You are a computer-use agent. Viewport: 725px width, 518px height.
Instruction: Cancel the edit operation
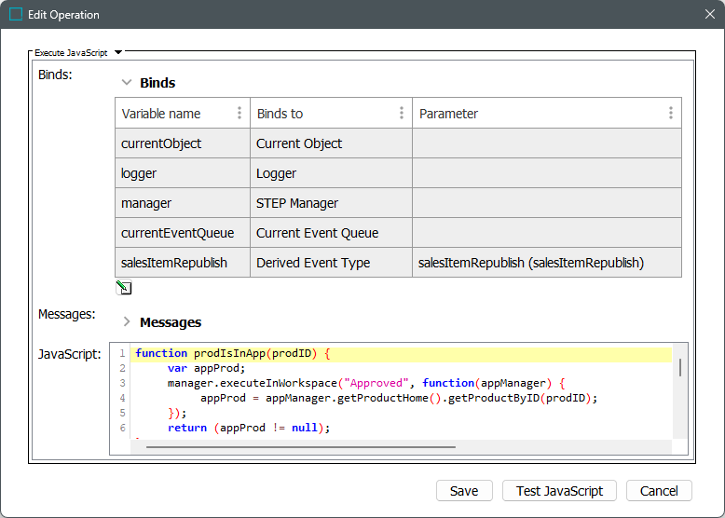pyautogui.click(x=659, y=491)
